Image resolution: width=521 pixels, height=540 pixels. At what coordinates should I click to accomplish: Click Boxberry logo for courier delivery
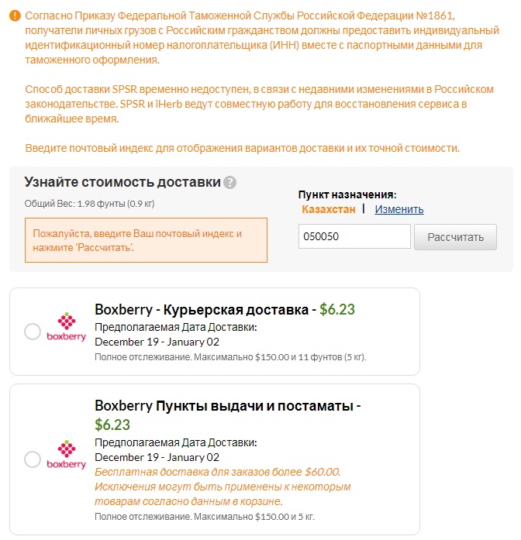pyautogui.click(x=66, y=327)
